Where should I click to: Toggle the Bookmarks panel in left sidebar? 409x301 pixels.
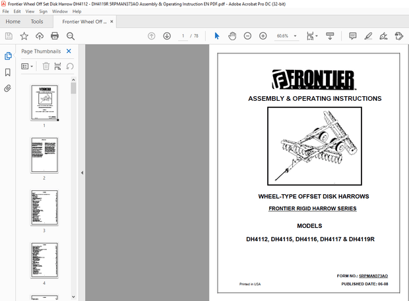coord(8,72)
